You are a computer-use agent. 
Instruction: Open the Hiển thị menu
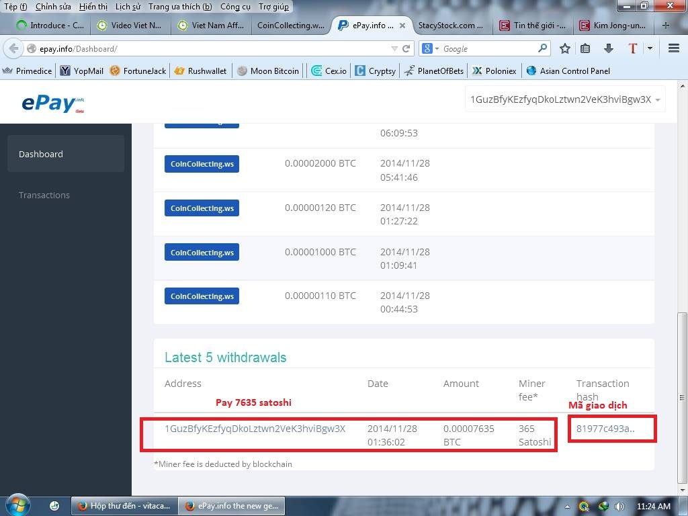point(93,7)
